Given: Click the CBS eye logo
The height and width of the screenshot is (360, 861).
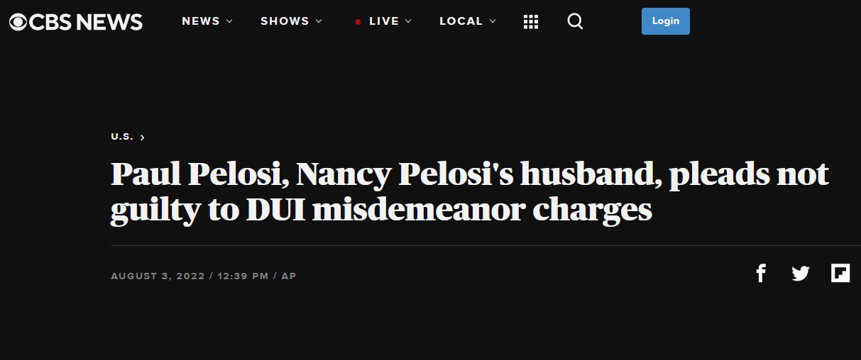Looking at the screenshot, I should point(18,22).
